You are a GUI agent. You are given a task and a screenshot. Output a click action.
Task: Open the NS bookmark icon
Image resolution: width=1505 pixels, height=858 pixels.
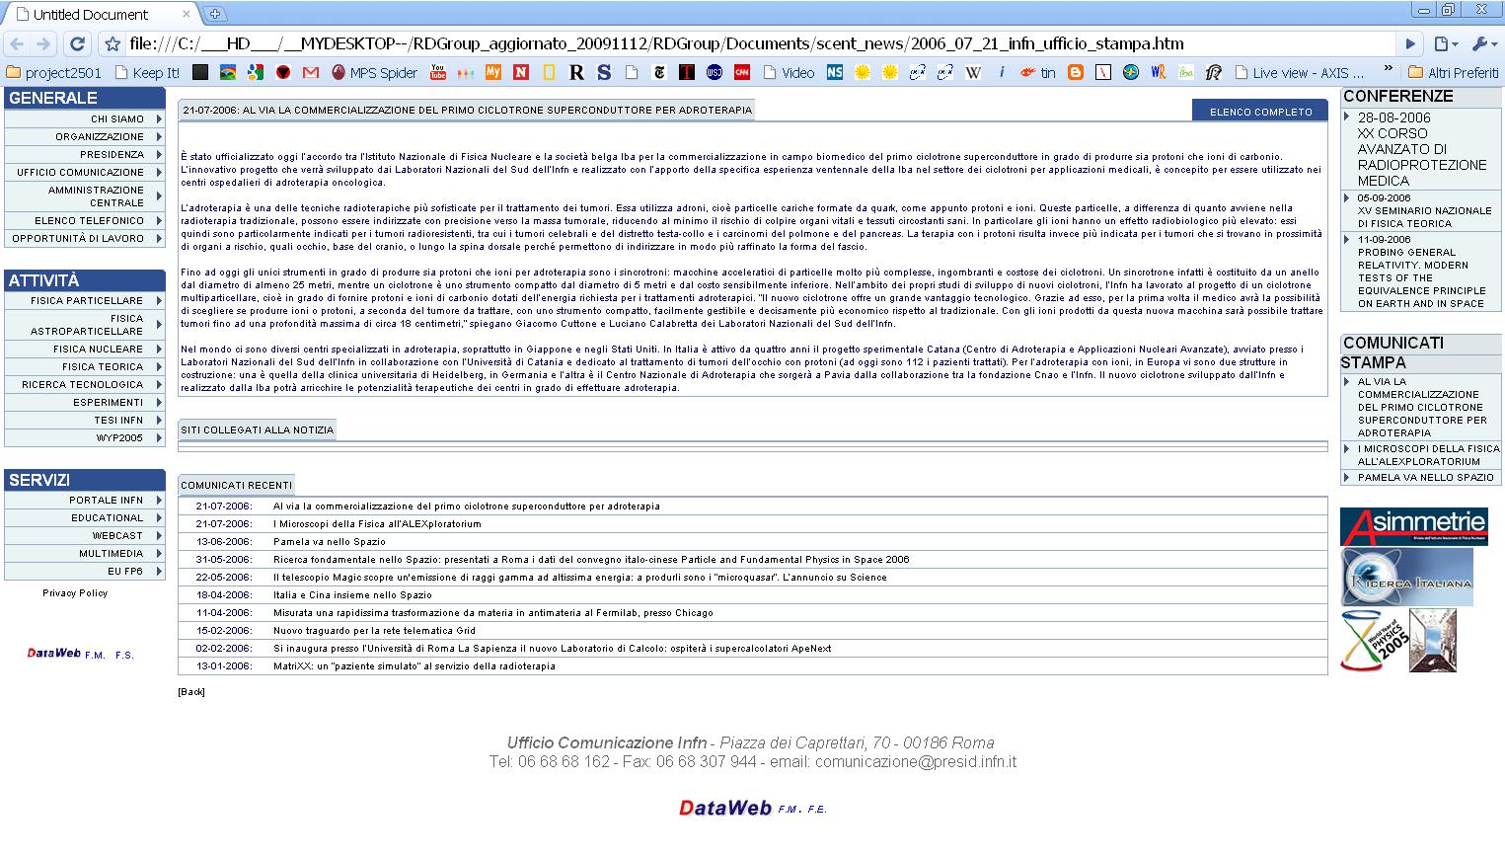pos(835,72)
